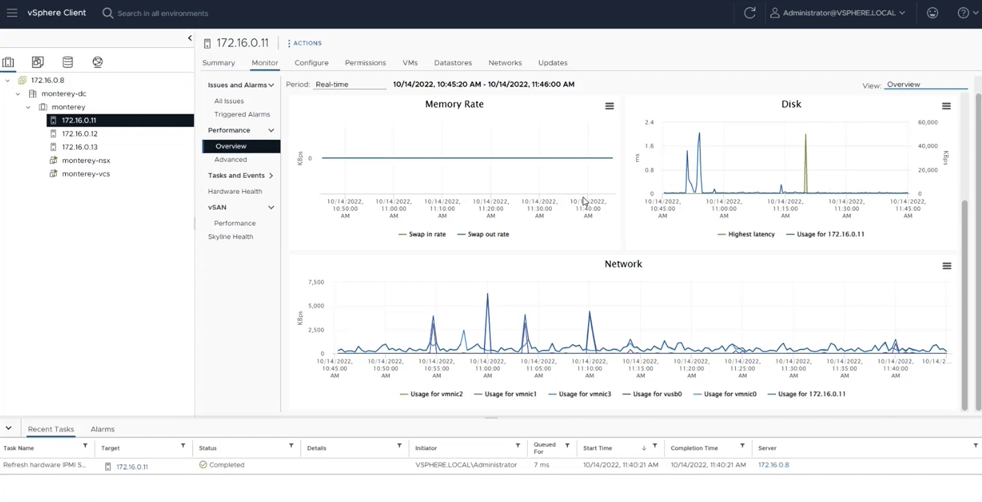Open the Summary tab
Screen dimensions: 982x502
click(x=218, y=62)
